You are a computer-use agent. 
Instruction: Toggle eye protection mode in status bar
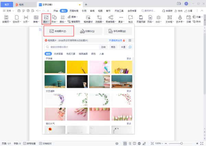[x=117, y=144]
